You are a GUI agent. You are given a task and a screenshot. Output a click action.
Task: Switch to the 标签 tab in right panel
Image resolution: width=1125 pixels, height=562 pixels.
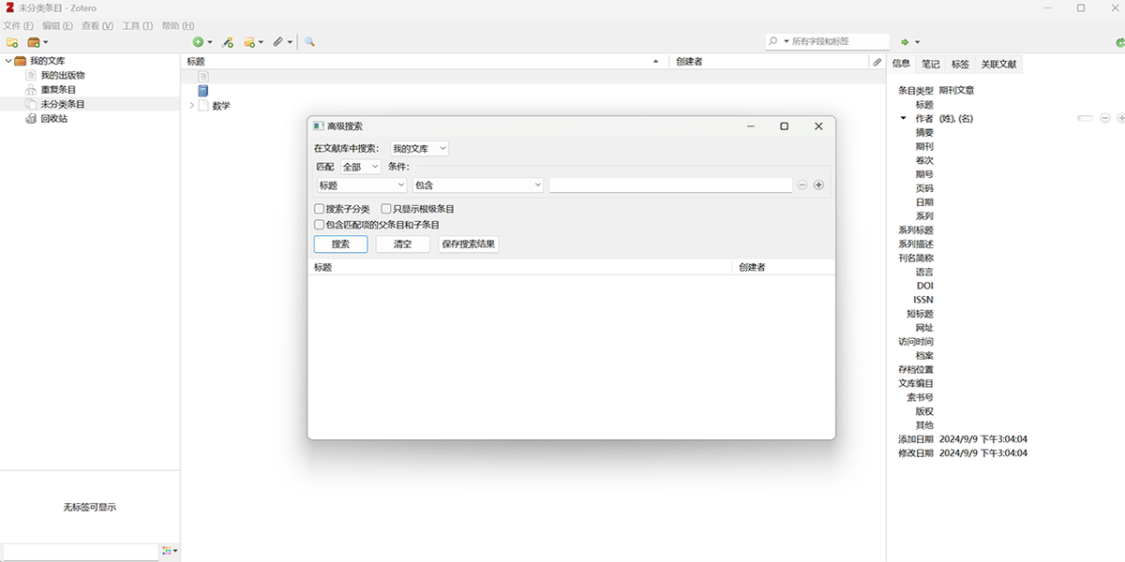[x=959, y=64]
